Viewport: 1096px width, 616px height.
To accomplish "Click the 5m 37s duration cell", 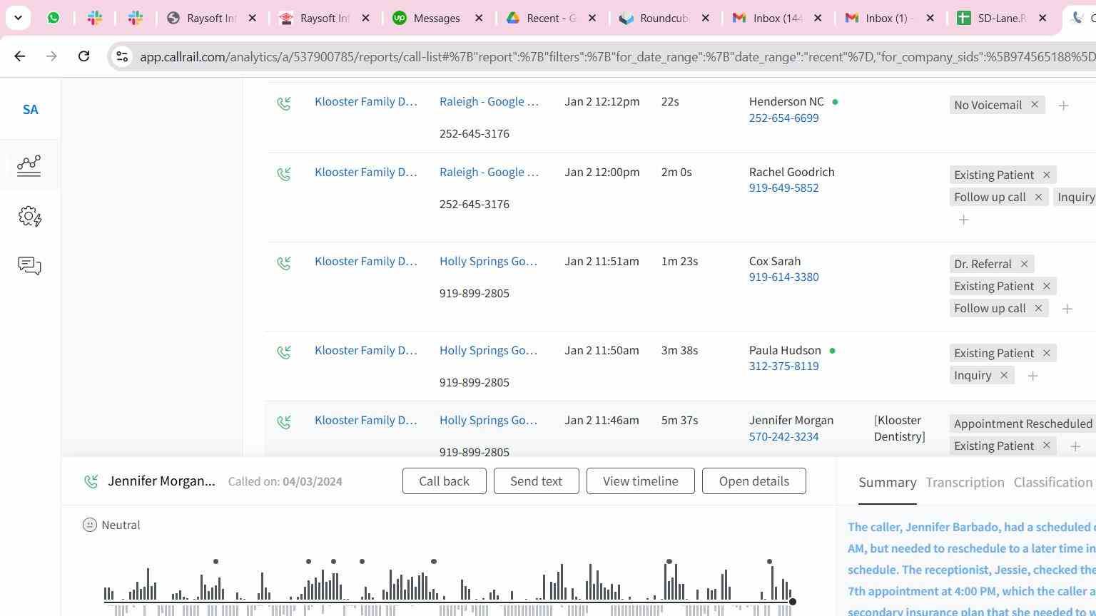I will tap(679, 420).
